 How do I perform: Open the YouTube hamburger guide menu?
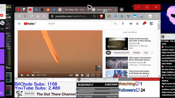click(19, 24)
